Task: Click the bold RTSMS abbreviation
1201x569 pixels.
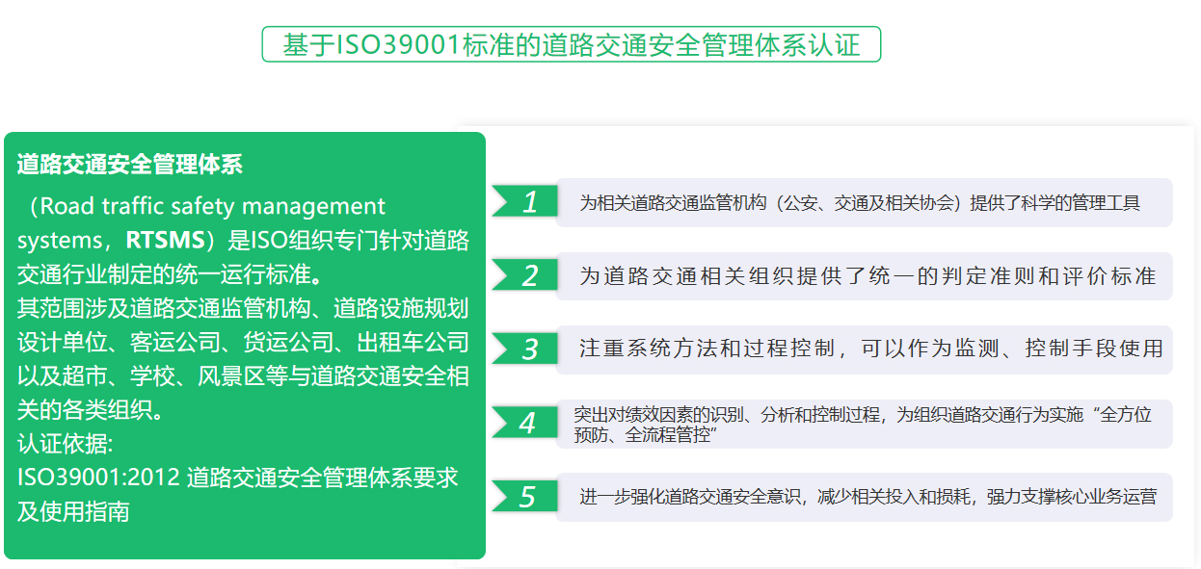Action: pos(166,240)
